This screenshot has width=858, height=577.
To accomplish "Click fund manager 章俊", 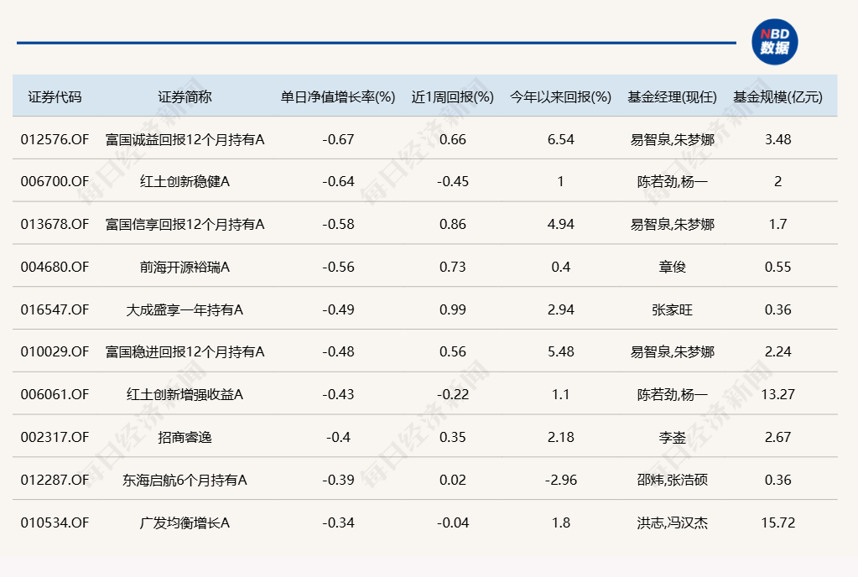I will (672, 267).
